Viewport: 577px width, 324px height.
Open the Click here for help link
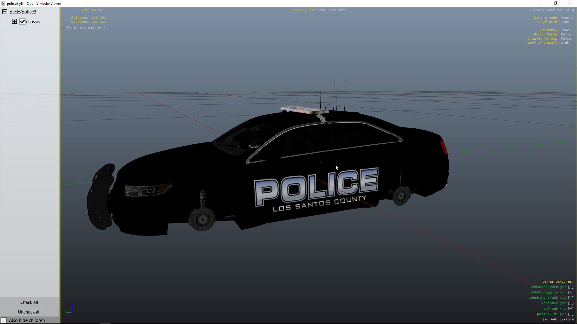click(x=554, y=10)
